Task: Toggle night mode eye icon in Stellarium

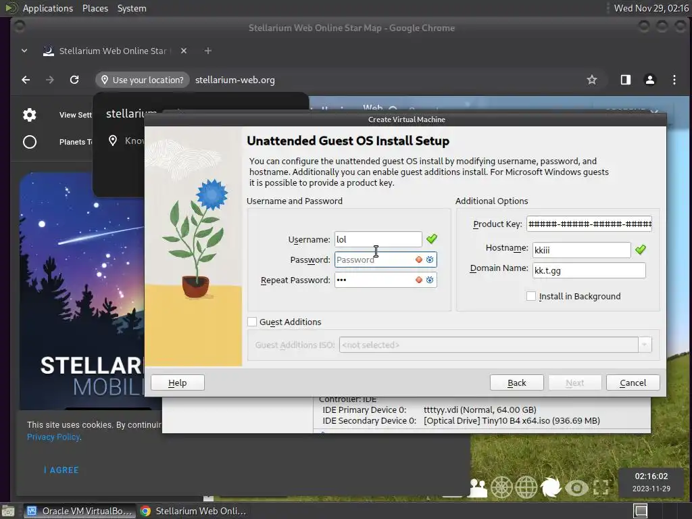Action: tap(576, 488)
